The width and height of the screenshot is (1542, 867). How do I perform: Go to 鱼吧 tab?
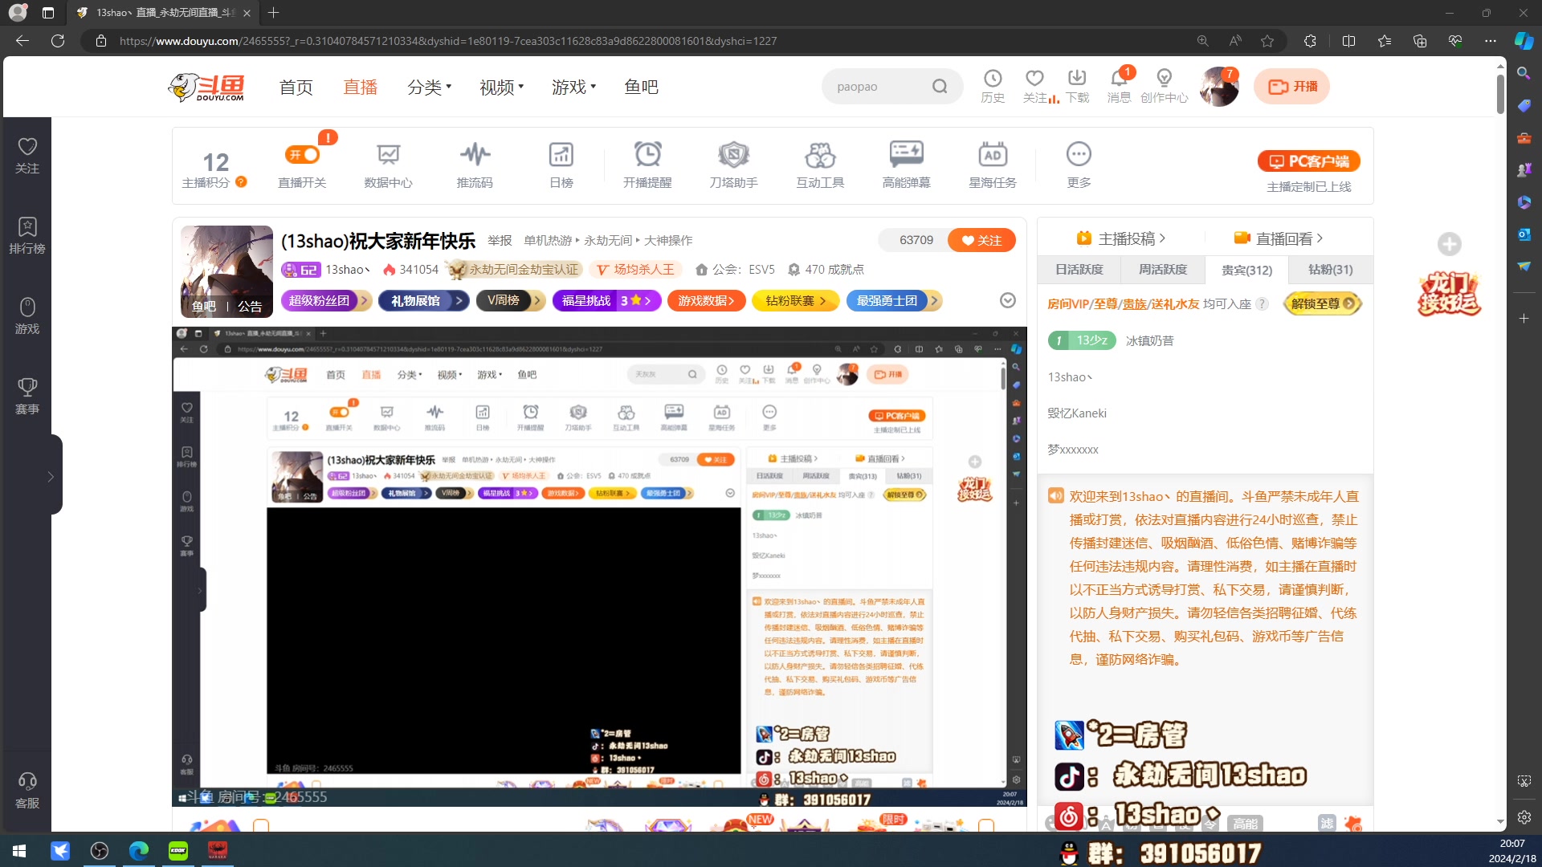tap(641, 87)
